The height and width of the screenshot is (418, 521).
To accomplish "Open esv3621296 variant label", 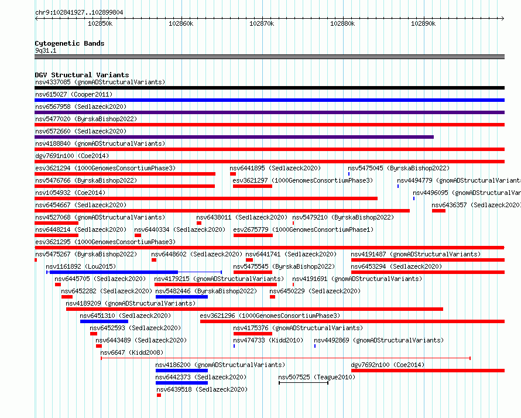I will pos(270,316).
